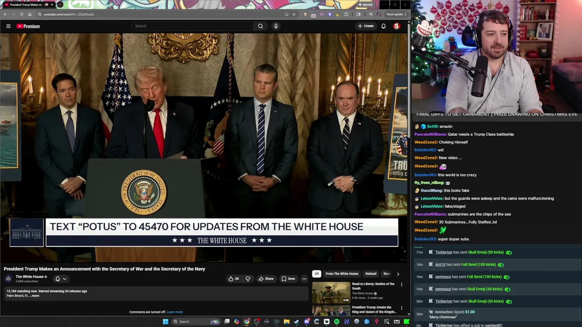Open the YouTube account avatar menu

coord(396,26)
